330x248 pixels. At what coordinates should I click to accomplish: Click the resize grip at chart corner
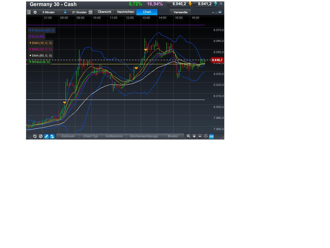click(x=222, y=137)
